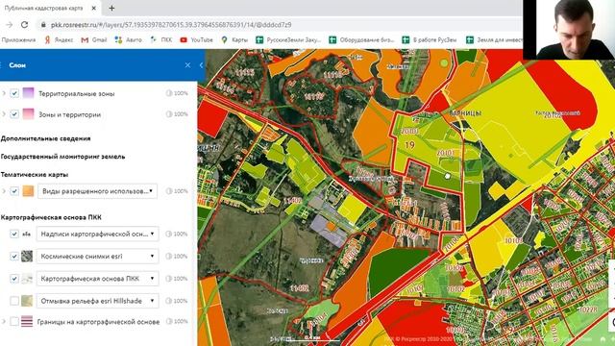Click Территориальные зоны purple swatch icon

coord(28,93)
